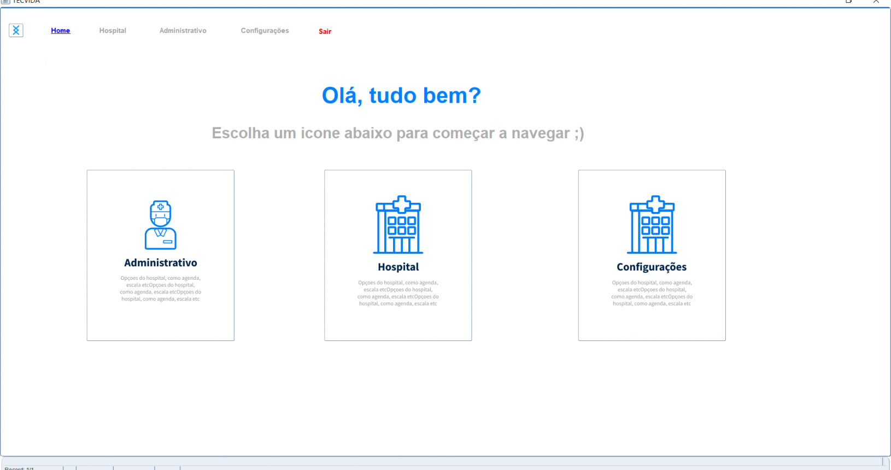Click the description text under the Administrativo title
The height and width of the screenshot is (470, 891).
[161, 289]
